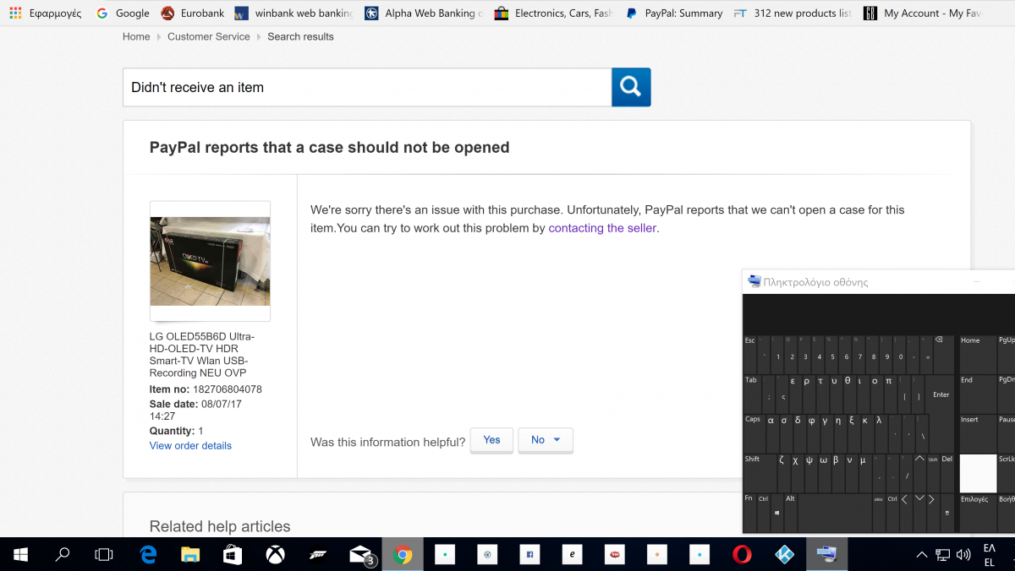The height and width of the screenshot is (571, 1015).
Task: Open the Electronics, Cars, Fashion bookmark
Action: [552, 13]
